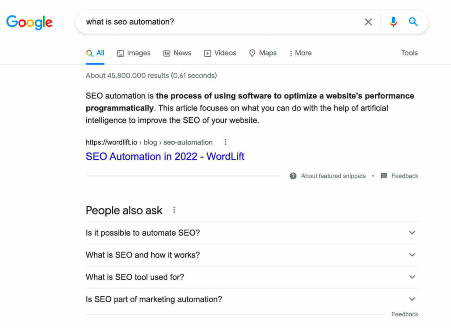Click the featured snippet Feedback flag icon

[x=384, y=176]
